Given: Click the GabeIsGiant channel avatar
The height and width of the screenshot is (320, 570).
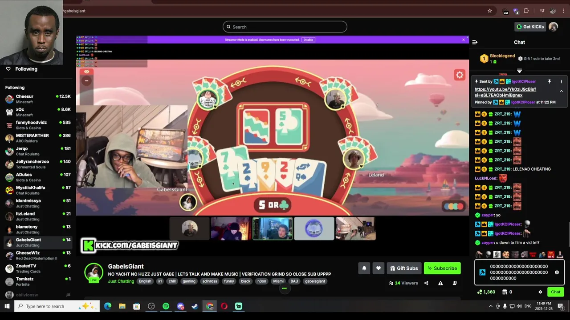Looking at the screenshot, I should coord(94,273).
